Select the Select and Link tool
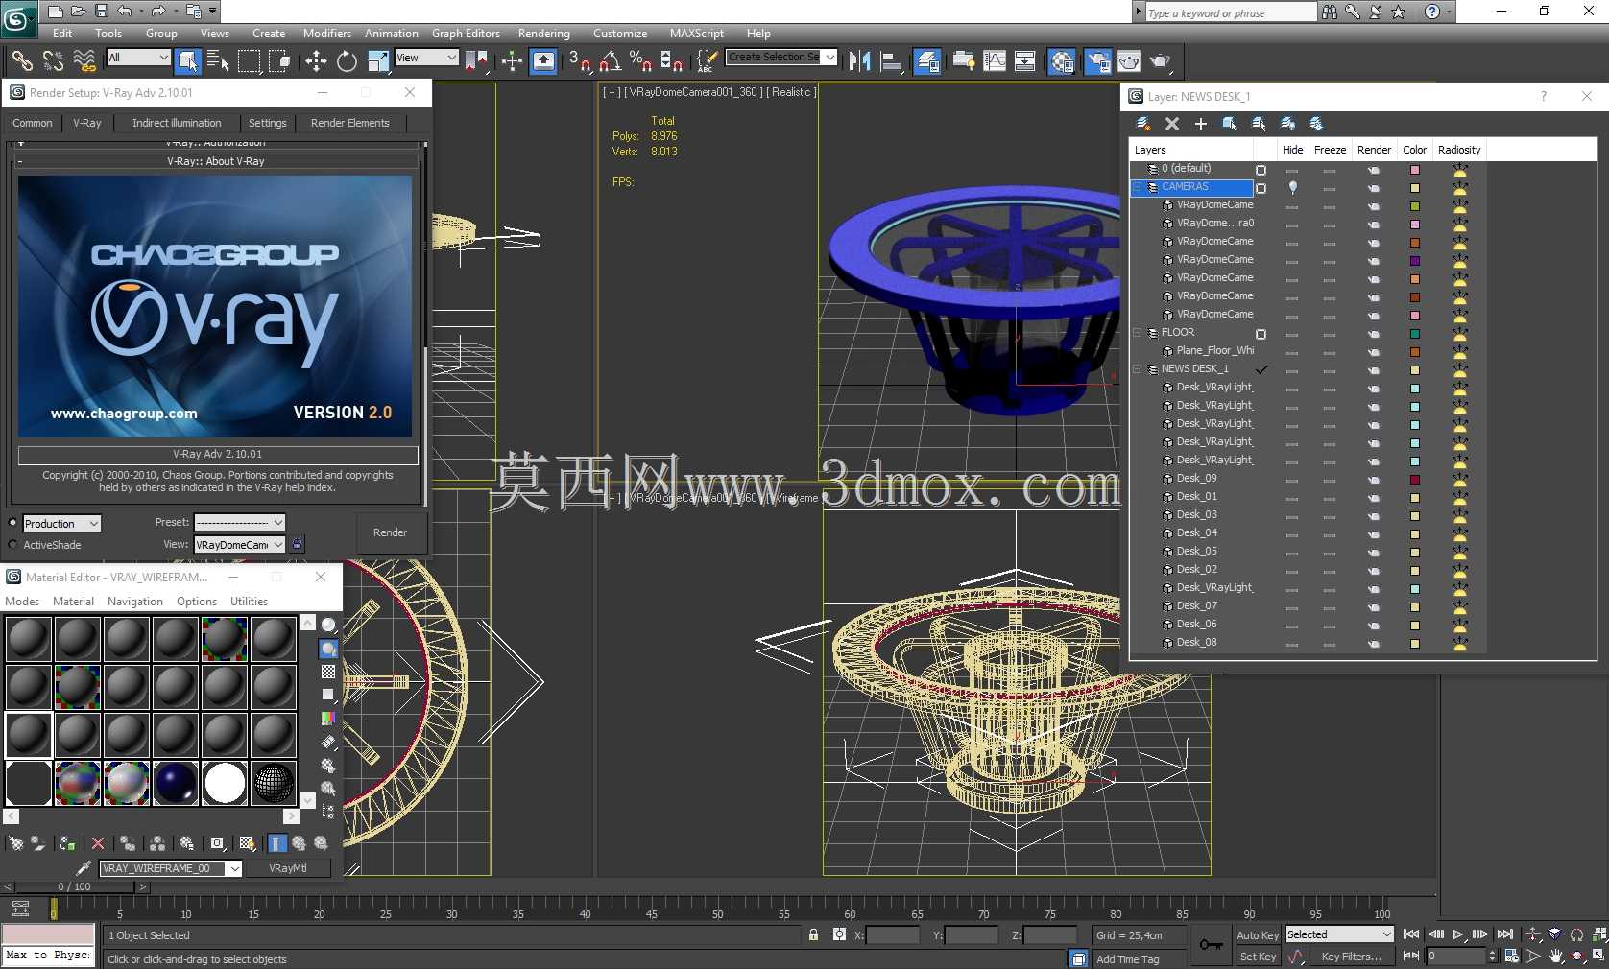The width and height of the screenshot is (1609, 969). [x=21, y=61]
